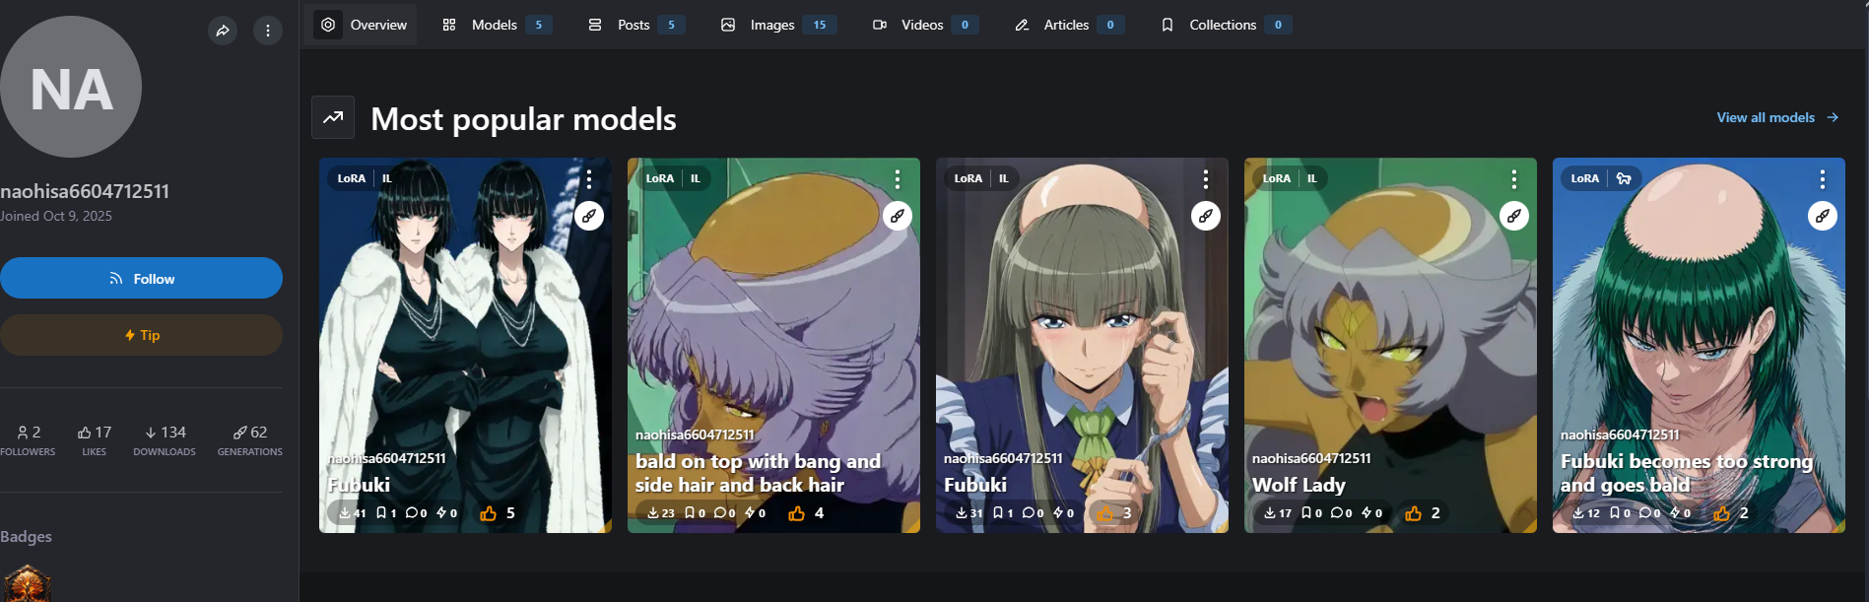
Task: Open options menu on first Fubuki card
Action: 589,178
